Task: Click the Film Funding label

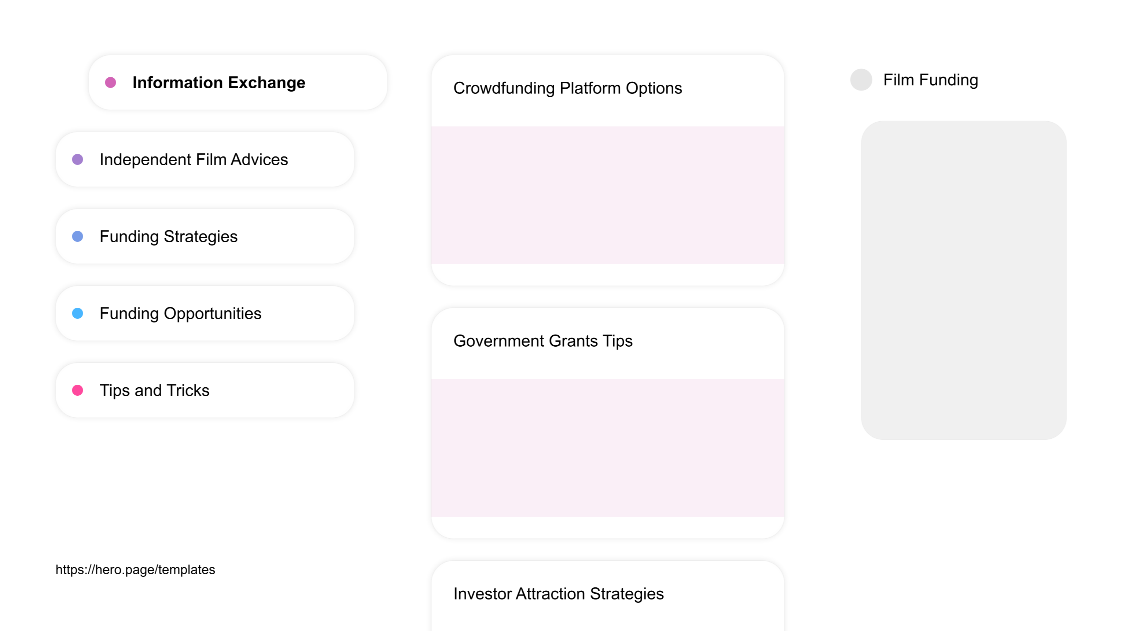Action: pos(931,80)
